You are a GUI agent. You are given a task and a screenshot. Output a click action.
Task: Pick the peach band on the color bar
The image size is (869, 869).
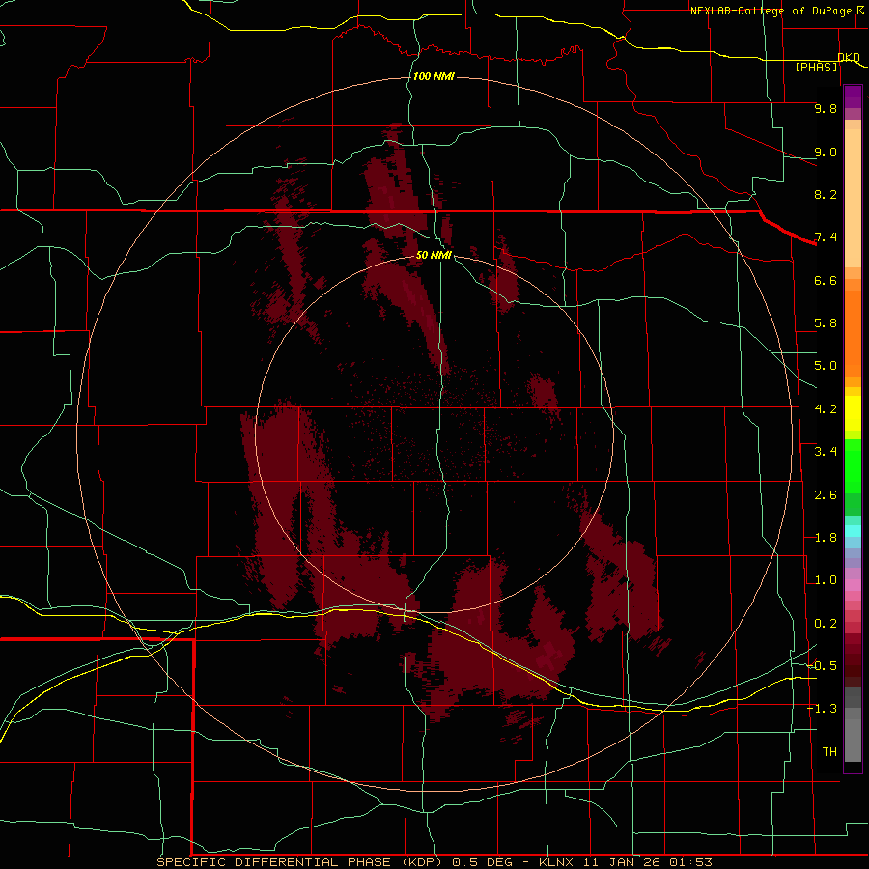(853, 197)
